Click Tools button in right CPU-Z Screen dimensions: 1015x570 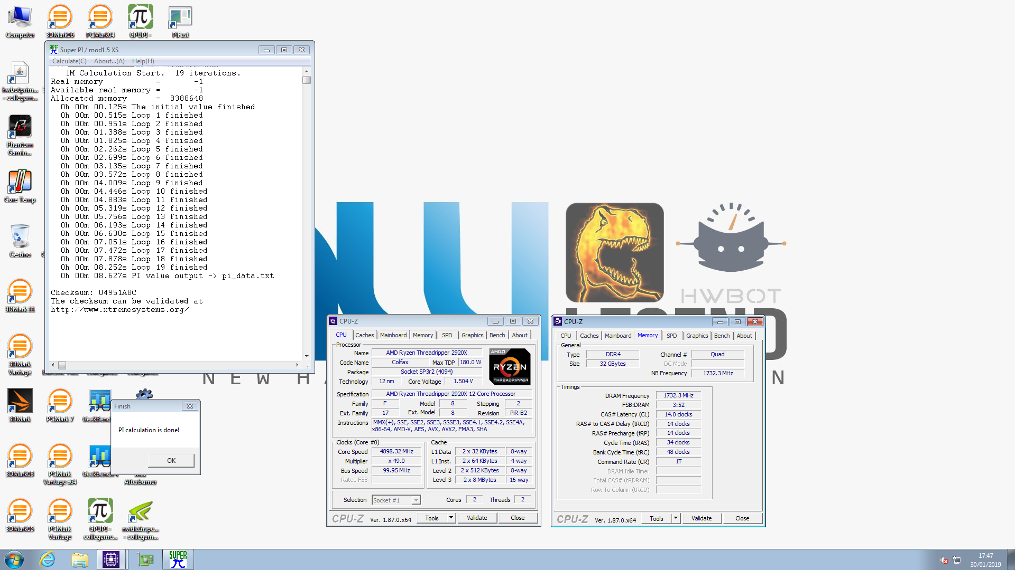(x=657, y=519)
